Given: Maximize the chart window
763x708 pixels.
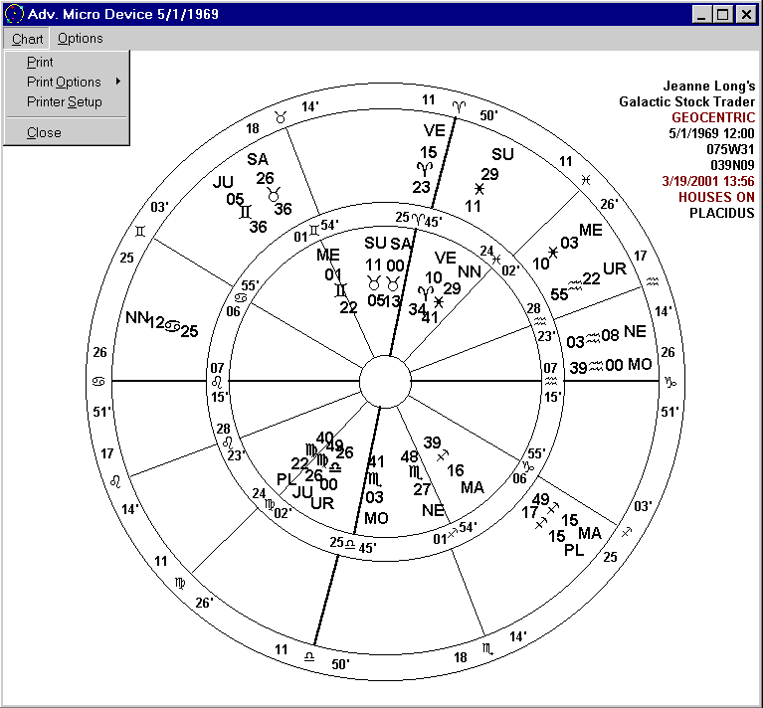Looking at the screenshot, I should (x=723, y=14).
